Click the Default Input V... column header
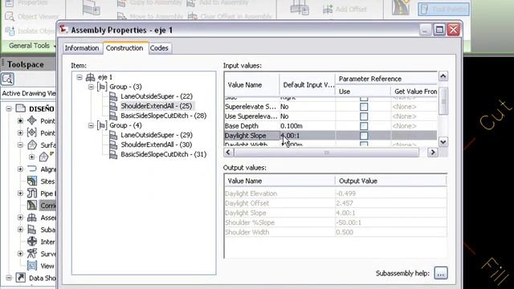Image resolution: width=514 pixels, height=289 pixels. pyautogui.click(x=308, y=85)
